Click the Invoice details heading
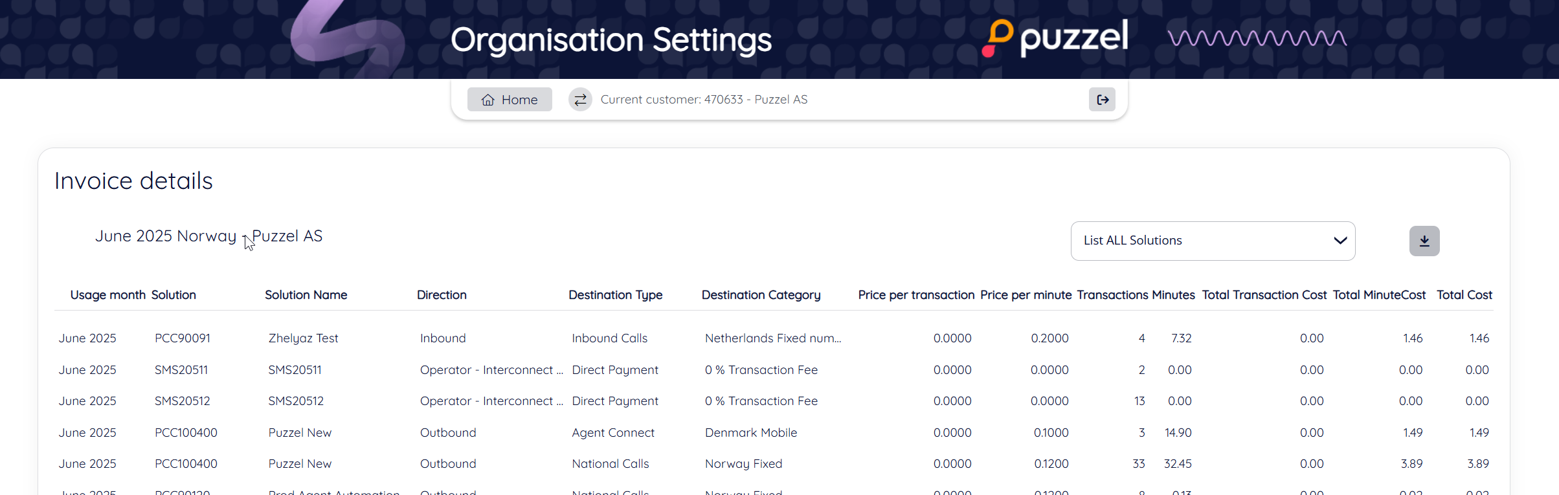This screenshot has width=1559, height=495. pos(133,181)
